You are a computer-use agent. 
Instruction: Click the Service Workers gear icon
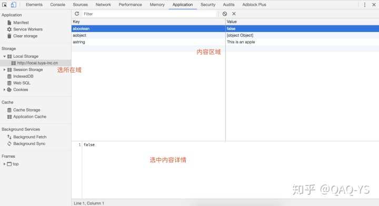pos(9,29)
